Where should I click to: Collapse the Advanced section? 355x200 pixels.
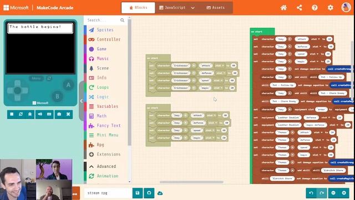[x=105, y=167]
